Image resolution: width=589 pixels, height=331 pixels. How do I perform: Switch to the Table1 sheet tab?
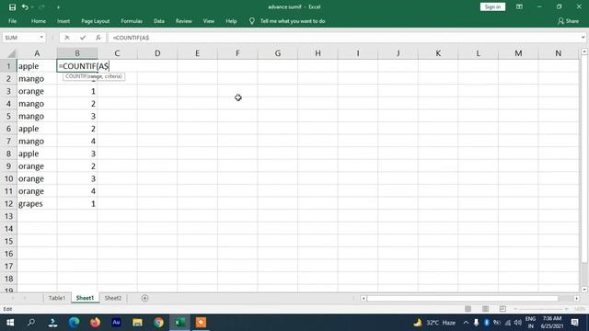pos(57,298)
